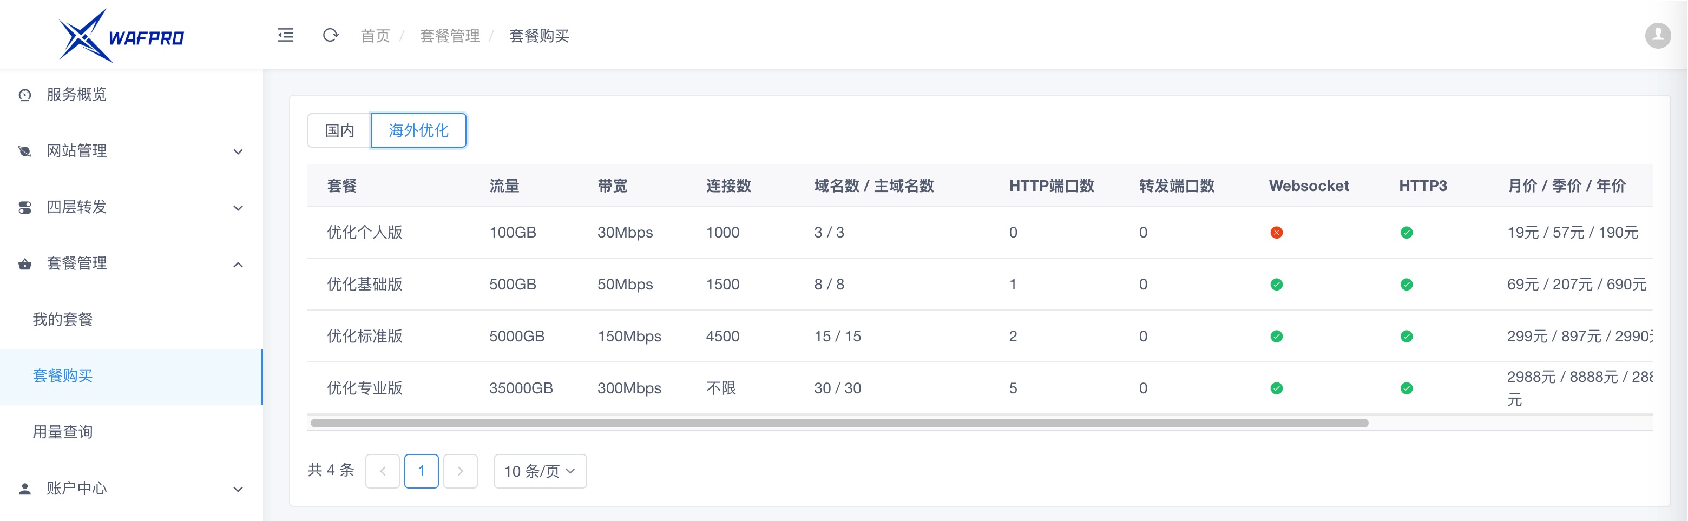Viewport: 1688px width, 521px height.
Task: Click the 网站管理 sidebar icon
Action: (25, 151)
